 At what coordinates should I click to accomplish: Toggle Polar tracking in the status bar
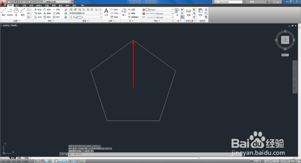tap(50, 161)
